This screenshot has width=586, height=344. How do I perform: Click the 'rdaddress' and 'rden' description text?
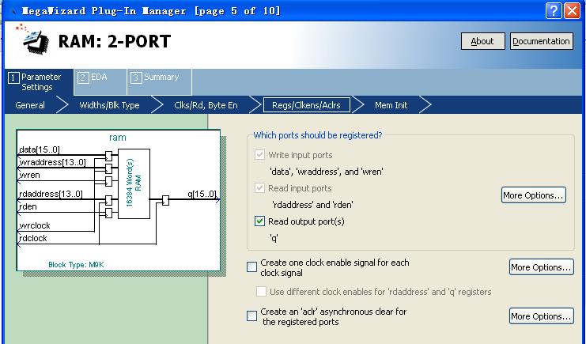[312, 205]
